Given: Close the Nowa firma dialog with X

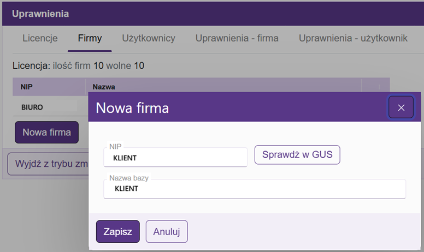Looking at the screenshot, I should coord(401,107).
